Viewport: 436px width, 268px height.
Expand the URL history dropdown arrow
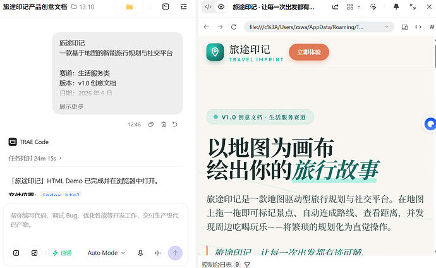[x=387, y=27]
